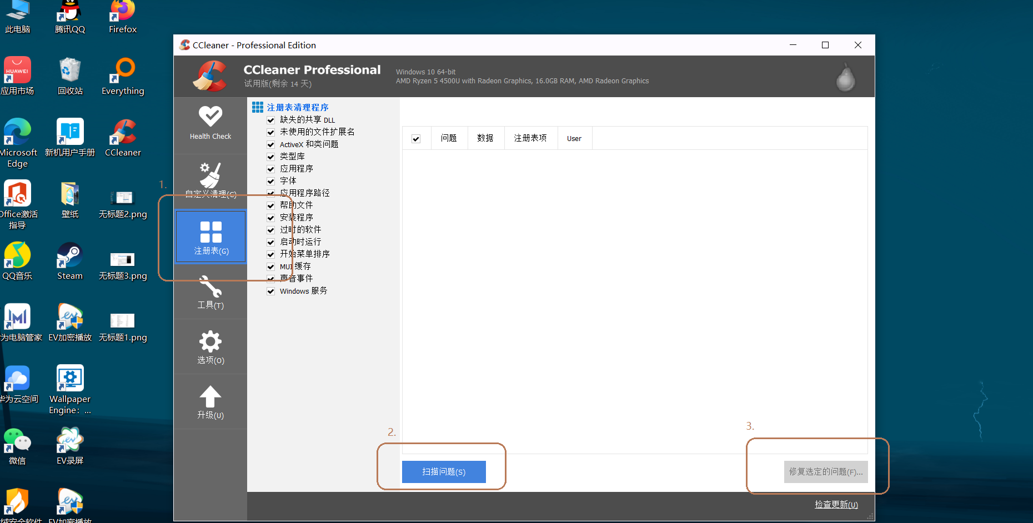The image size is (1033, 523).
Task: Open Firefox desktop shortcut
Action: pyautogui.click(x=123, y=18)
